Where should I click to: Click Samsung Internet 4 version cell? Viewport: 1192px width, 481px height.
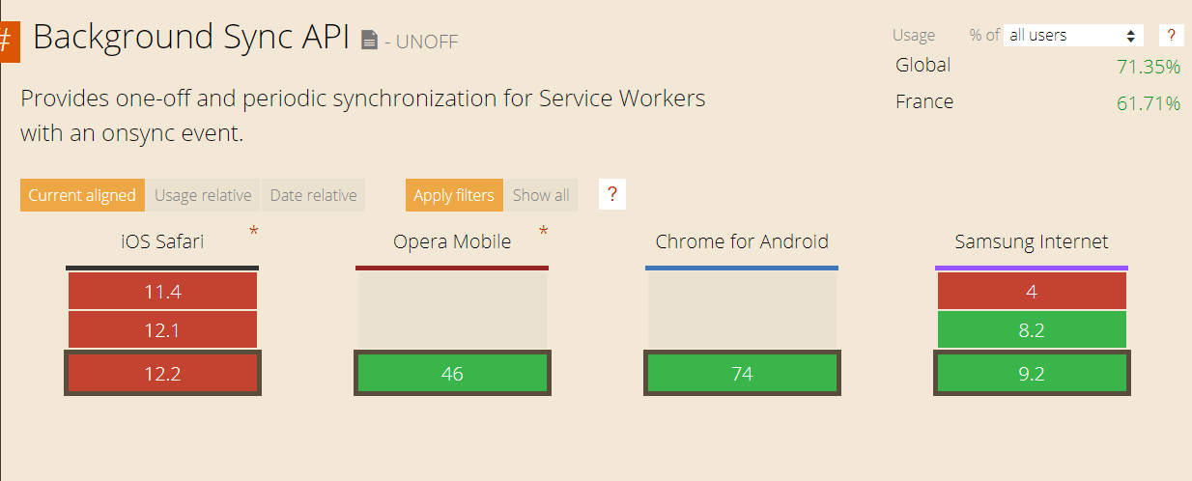tap(1032, 291)
